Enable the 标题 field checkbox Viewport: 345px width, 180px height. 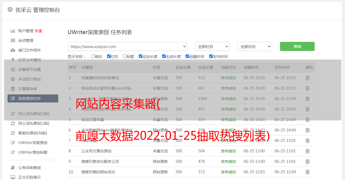tap(125, 56)
